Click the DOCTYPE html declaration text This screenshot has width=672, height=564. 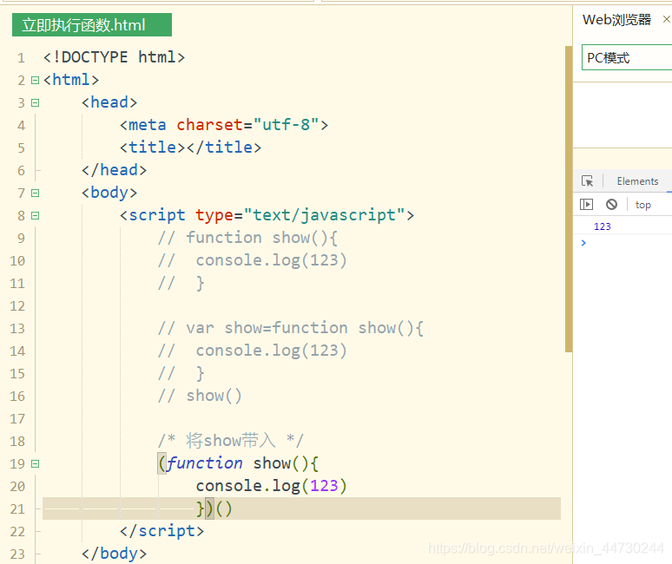click(114, 57)
